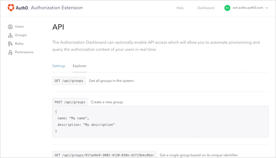
Task: Open the Help link in header
Action: (x=180, y=8)
